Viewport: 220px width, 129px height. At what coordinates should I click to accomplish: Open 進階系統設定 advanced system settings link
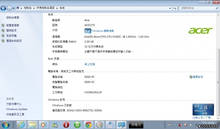[x=14, y=41]
